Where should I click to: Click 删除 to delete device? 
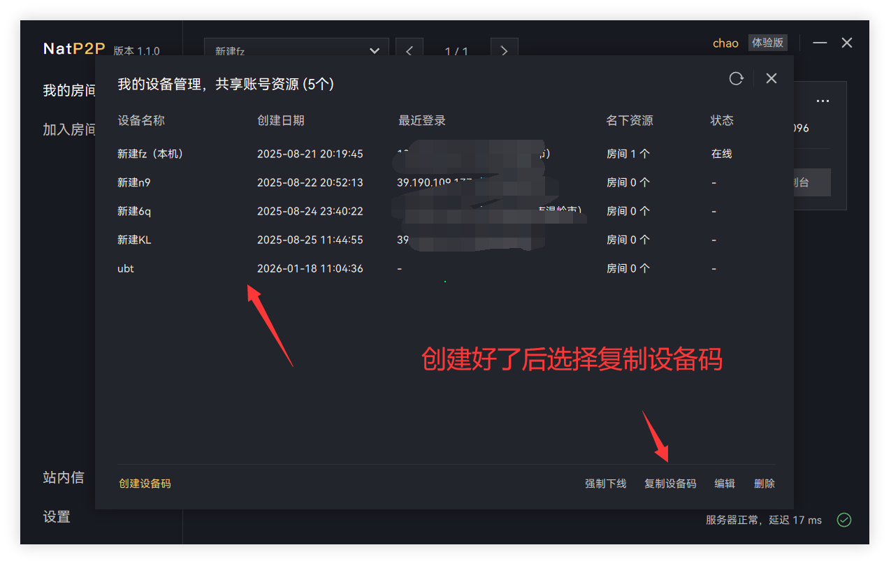pos(765,484)
